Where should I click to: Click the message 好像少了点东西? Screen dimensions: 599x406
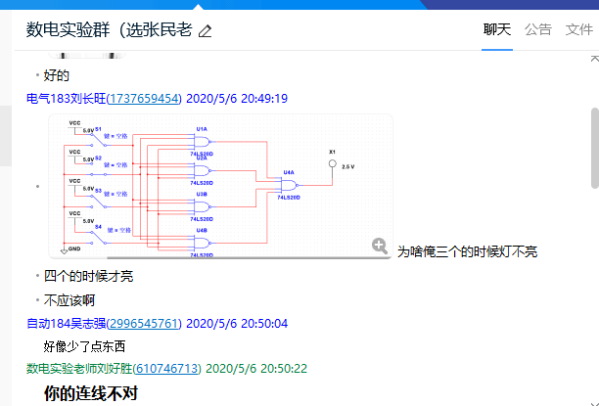[85, 346]
